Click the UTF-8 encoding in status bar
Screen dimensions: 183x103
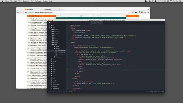151,92
